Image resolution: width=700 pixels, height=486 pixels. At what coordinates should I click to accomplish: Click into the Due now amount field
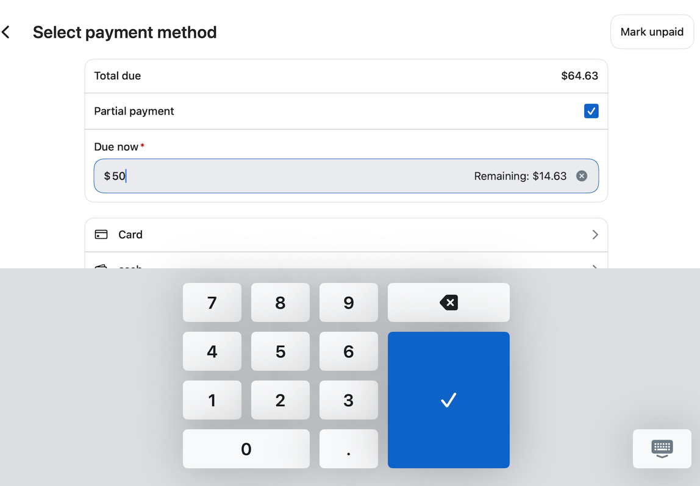(x=346, y=176)
